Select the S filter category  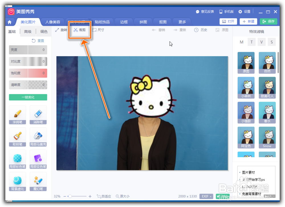(272, 42)
